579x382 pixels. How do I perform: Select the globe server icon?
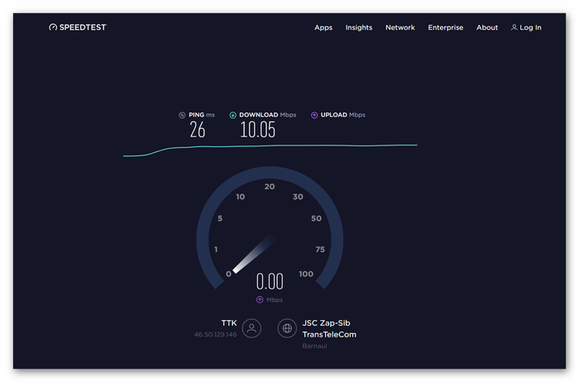[287, 328]
